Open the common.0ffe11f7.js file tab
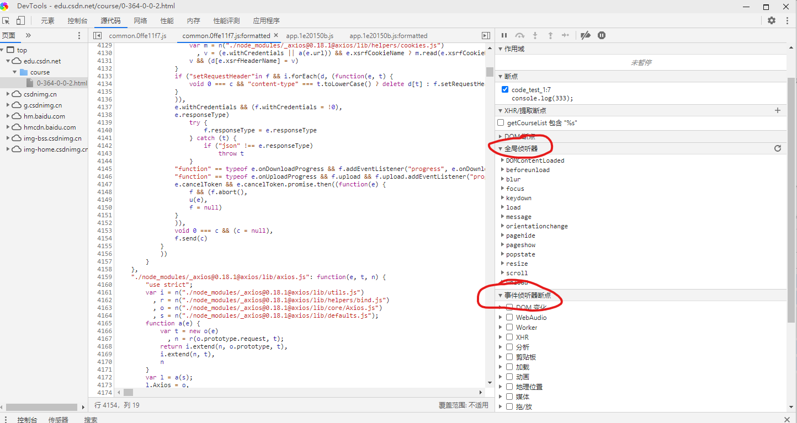 pyautogui.click(x=137, y=36)
